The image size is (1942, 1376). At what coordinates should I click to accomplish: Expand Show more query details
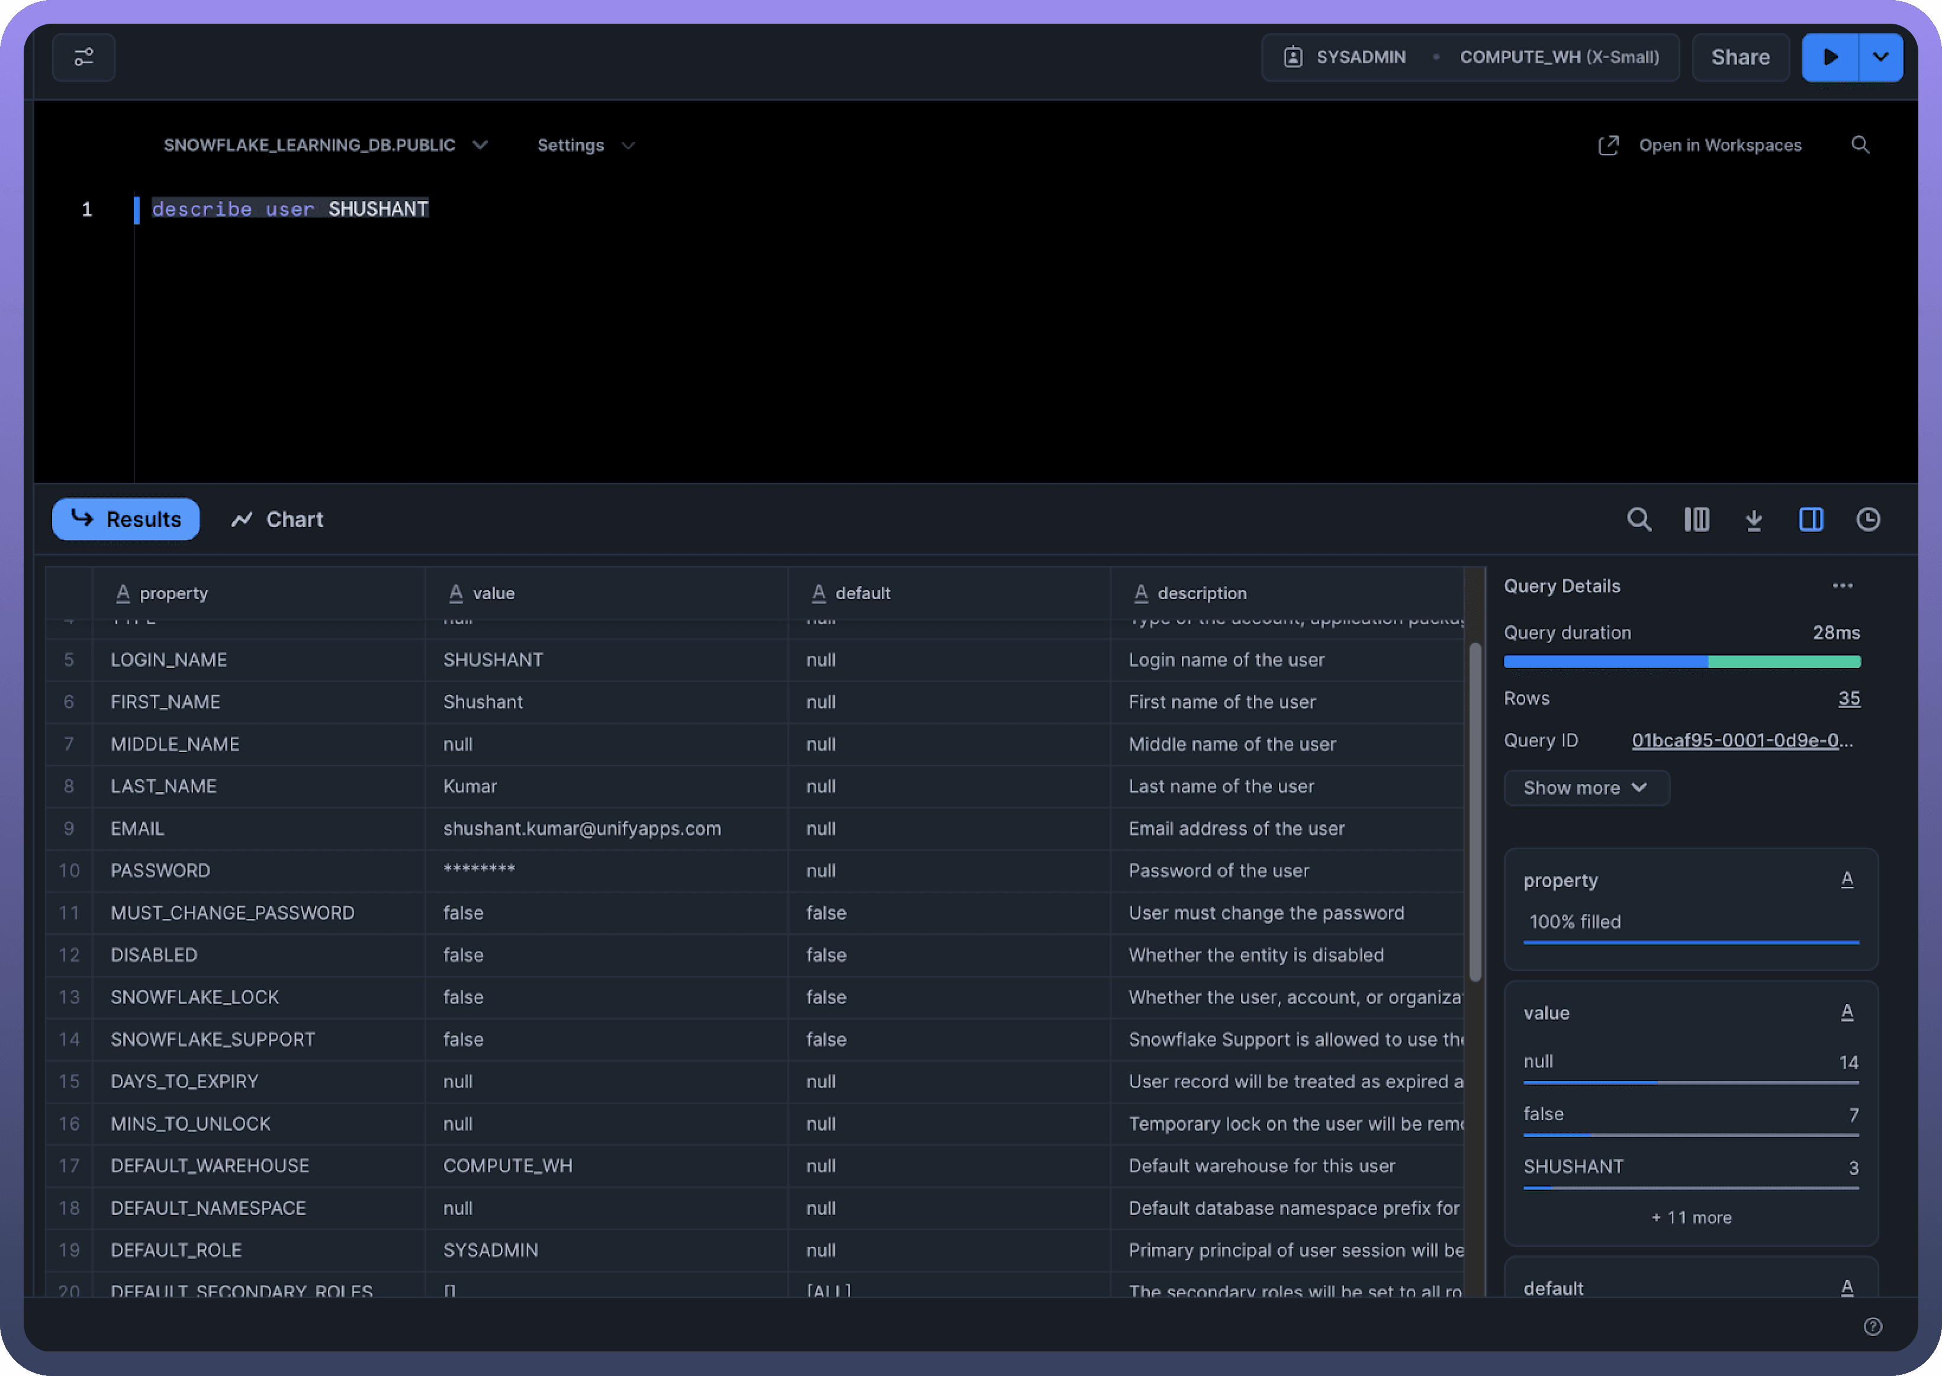pos(1586,788)
